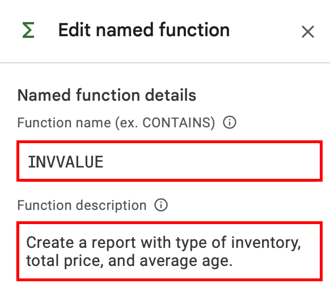Click the green sigma function icon
Screen dimensions: 330x292
pos(28,30)
